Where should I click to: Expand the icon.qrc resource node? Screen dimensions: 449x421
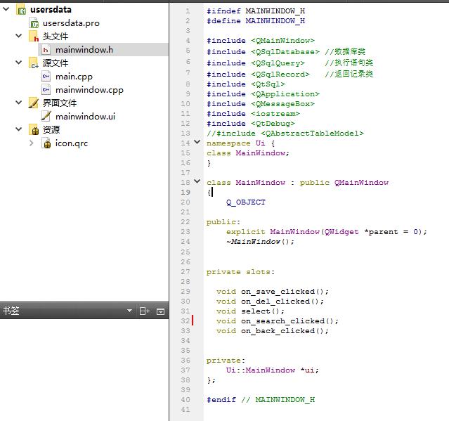click(x=32, y=143)
